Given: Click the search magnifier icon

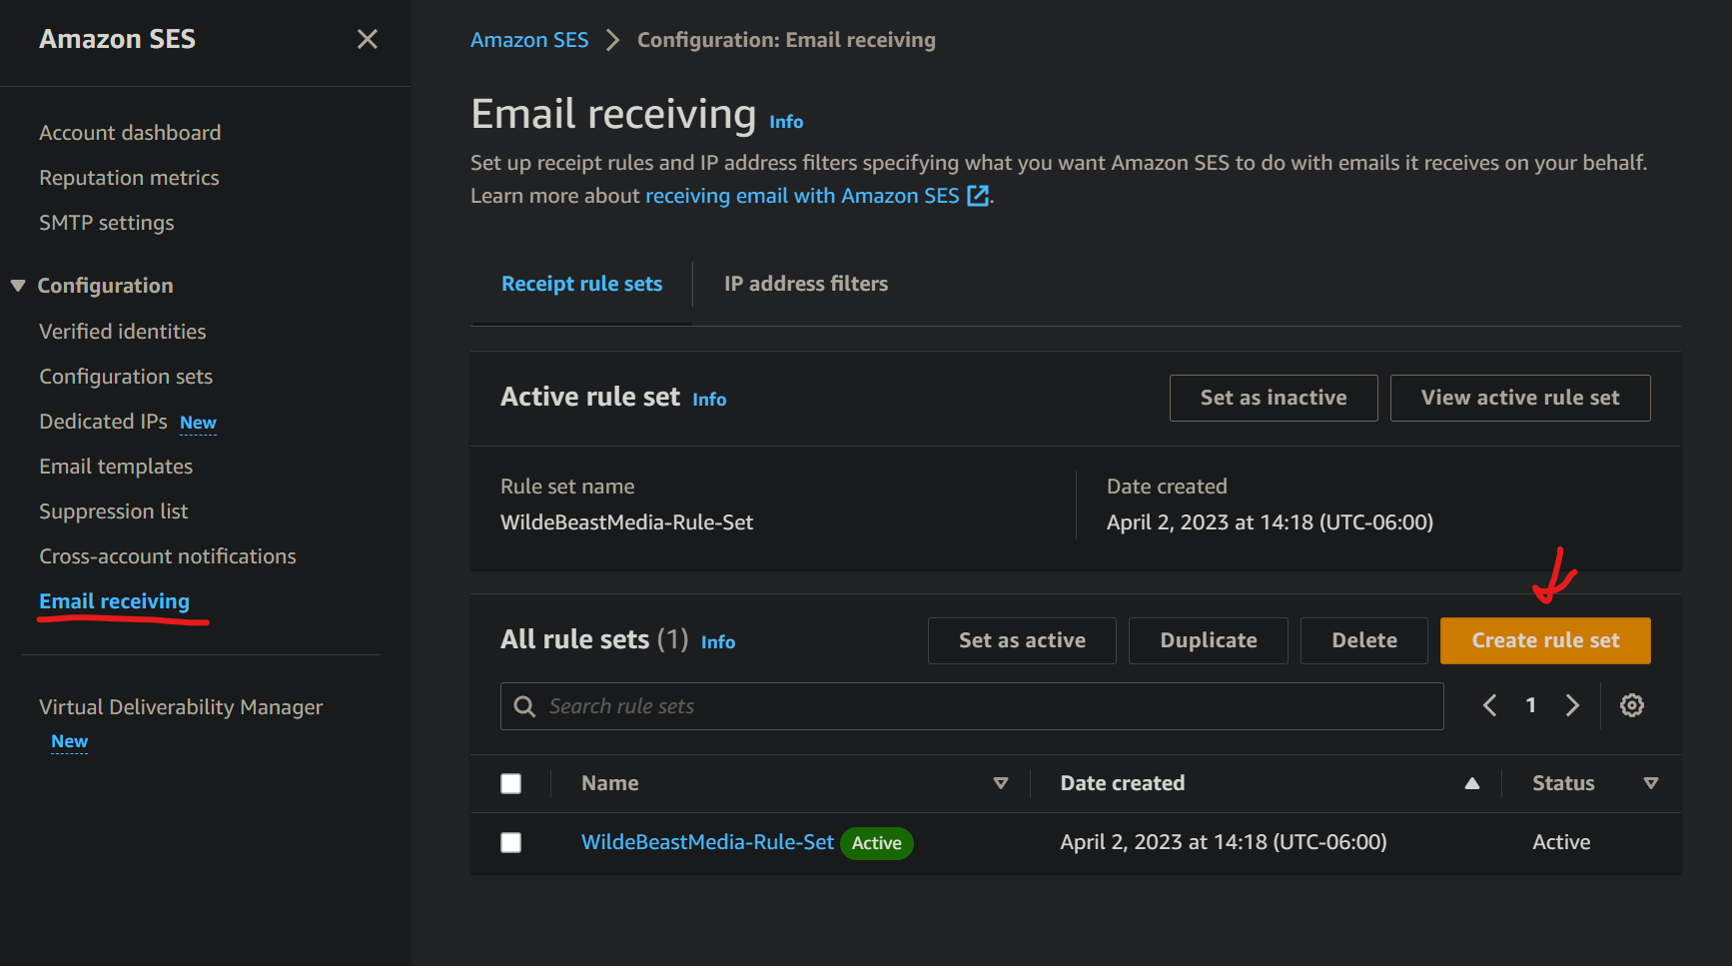Looking at the screenshot, I should pos(524,706).
